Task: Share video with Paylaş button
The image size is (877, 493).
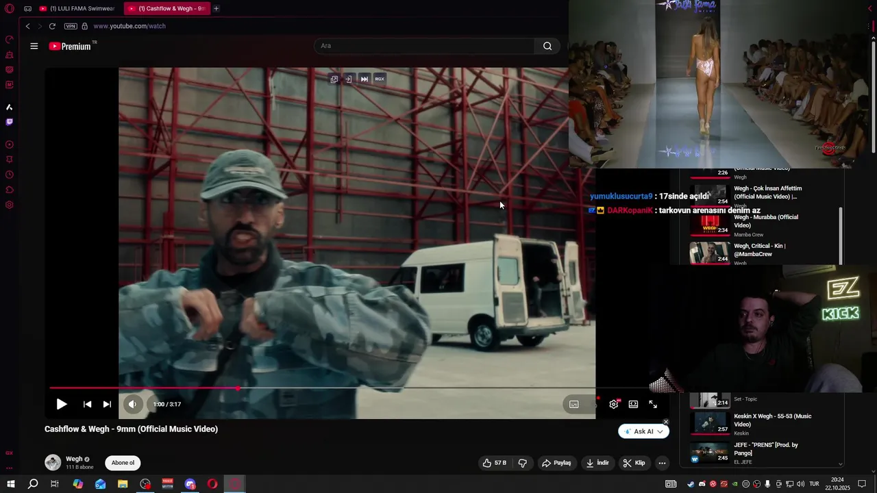Action: point(556,463)
